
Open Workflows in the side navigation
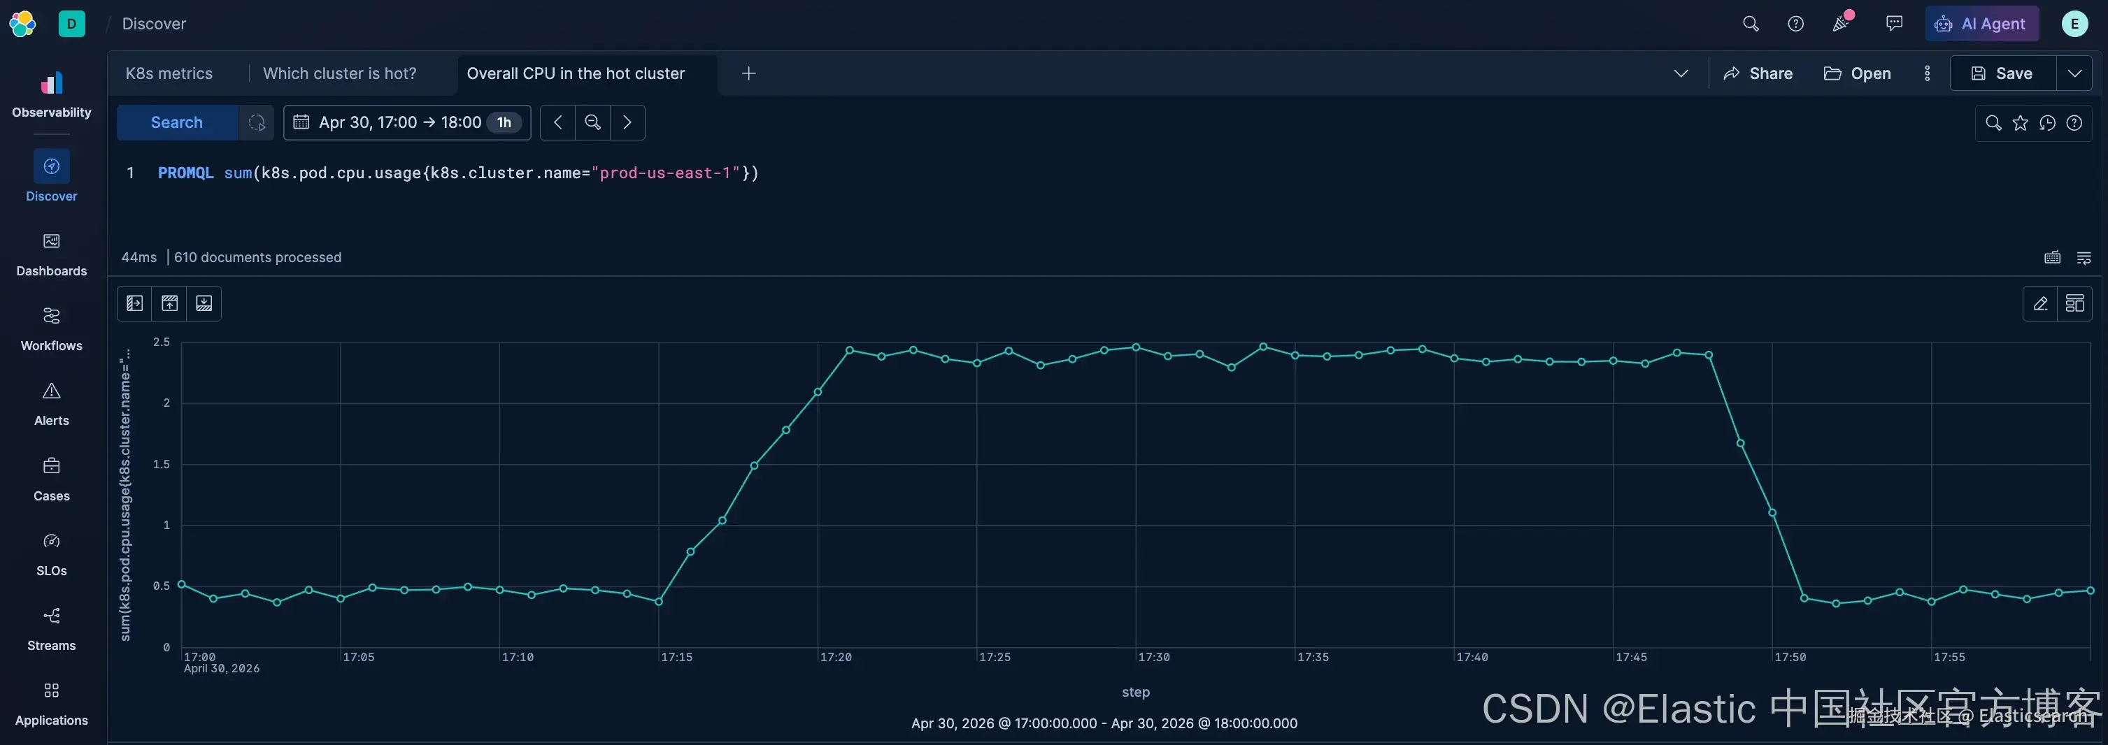[51, 330]
